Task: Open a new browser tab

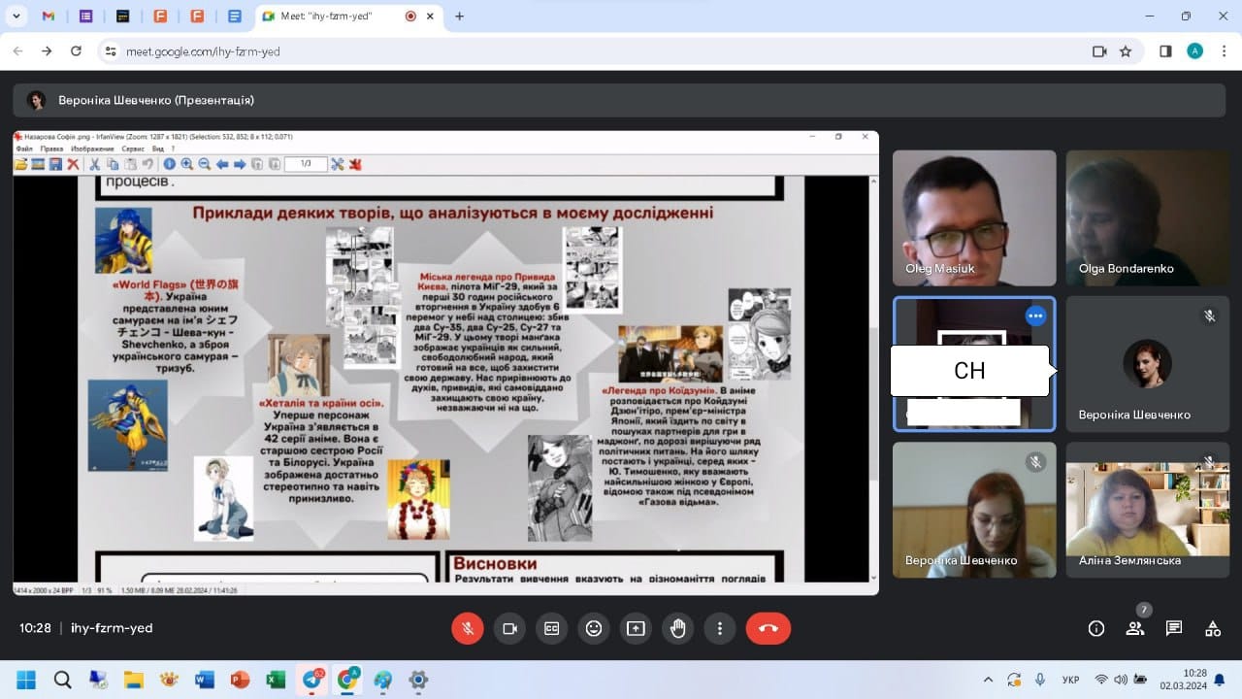Action: pyautogui.click(x=459, y=17)
